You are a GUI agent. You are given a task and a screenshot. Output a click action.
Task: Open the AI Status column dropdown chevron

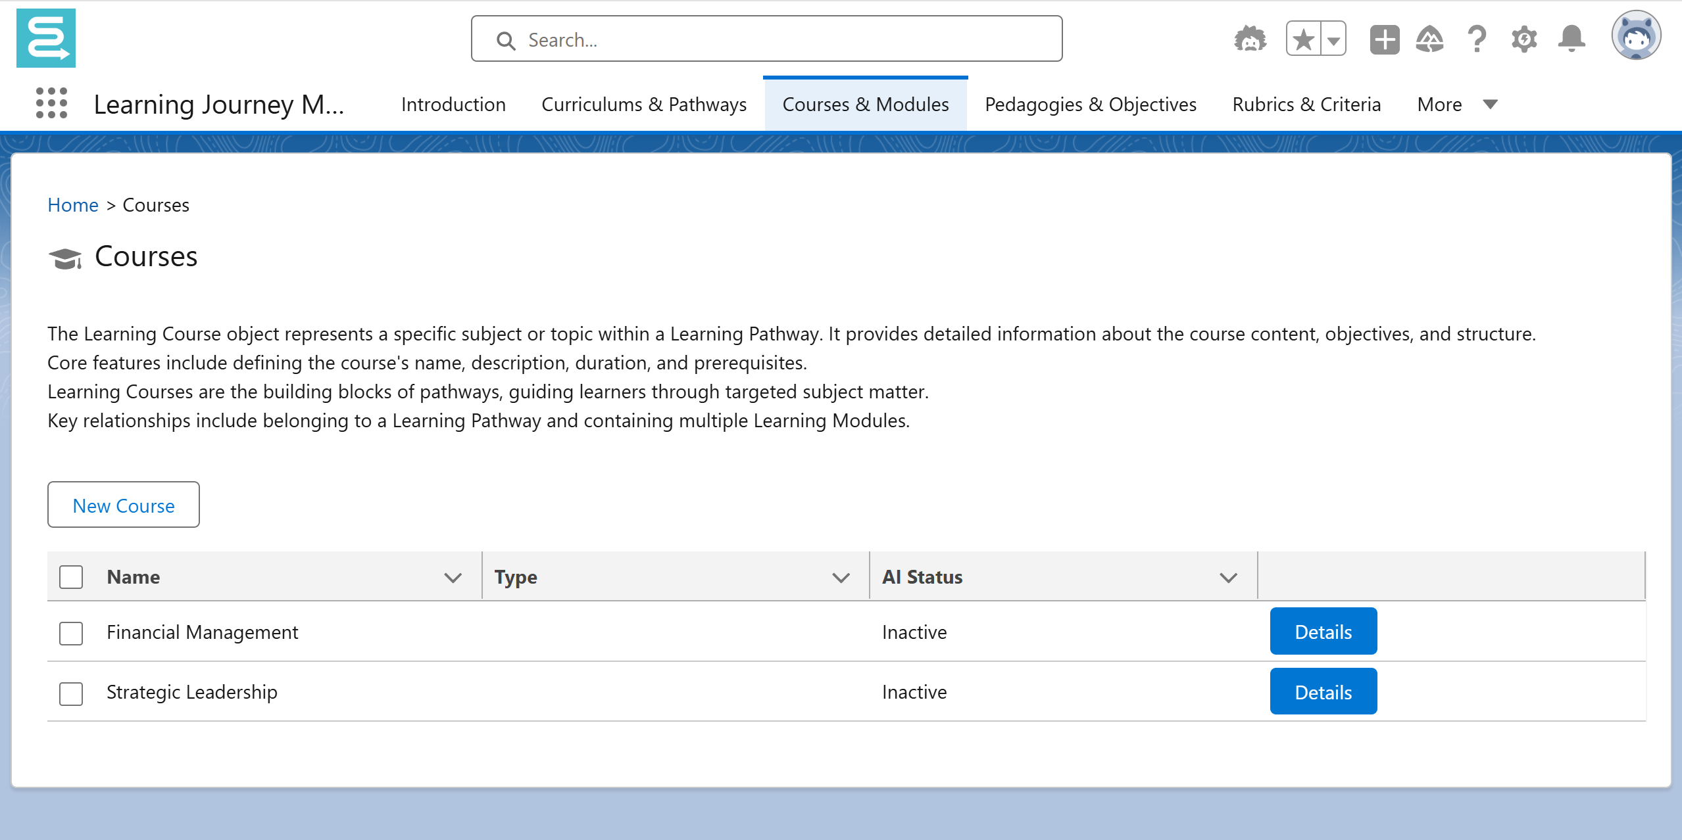click(x=1227, y=578)
